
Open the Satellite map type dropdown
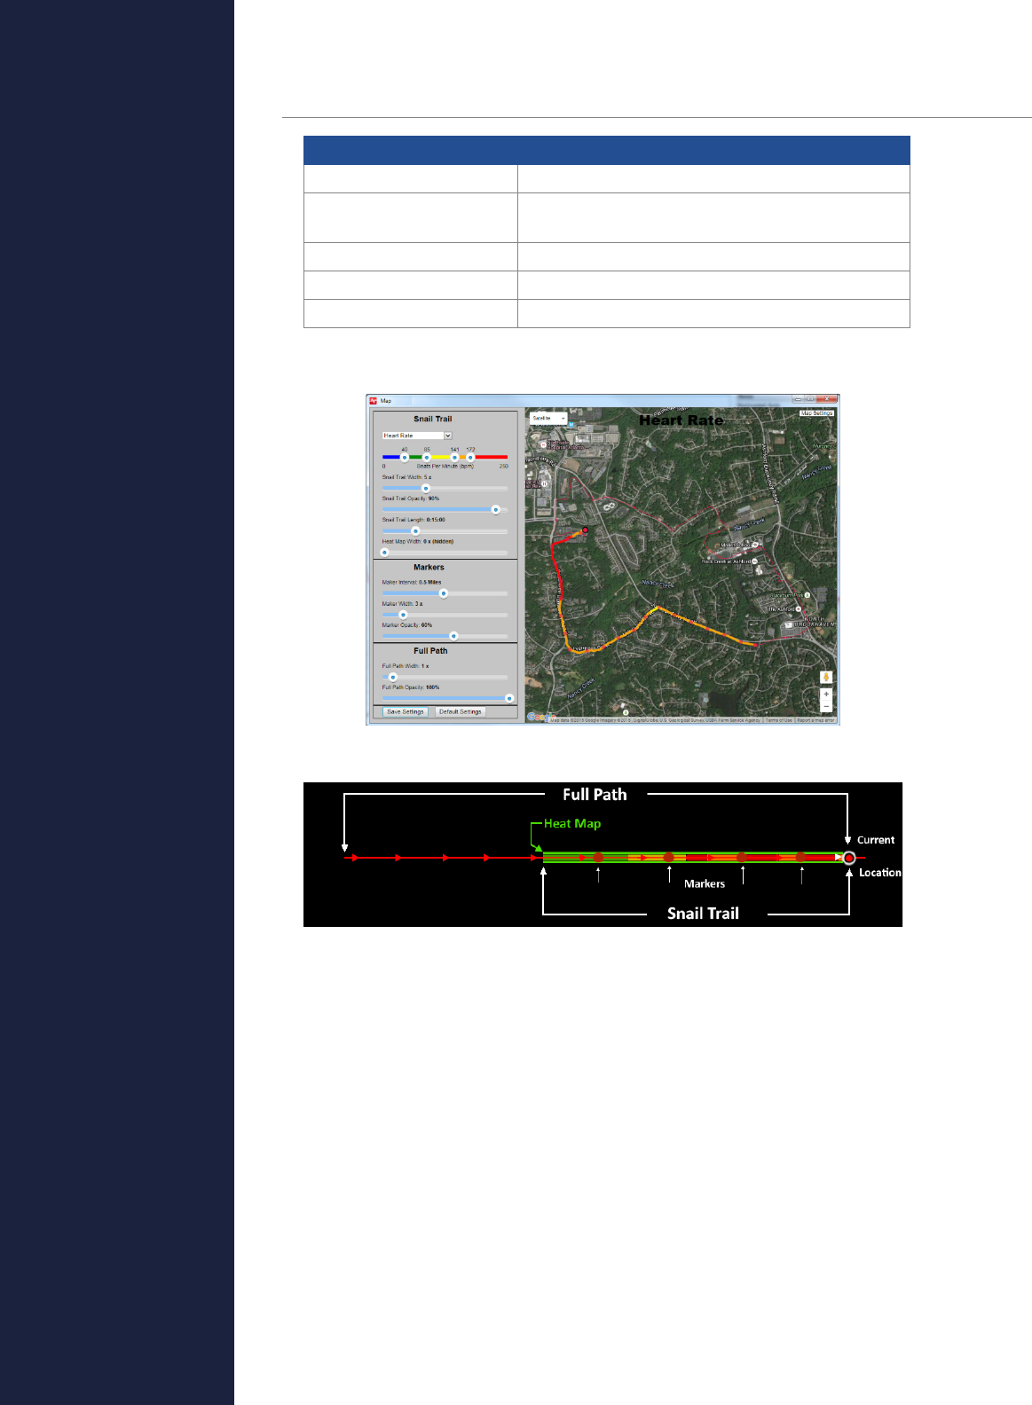[x=548, y=418]
